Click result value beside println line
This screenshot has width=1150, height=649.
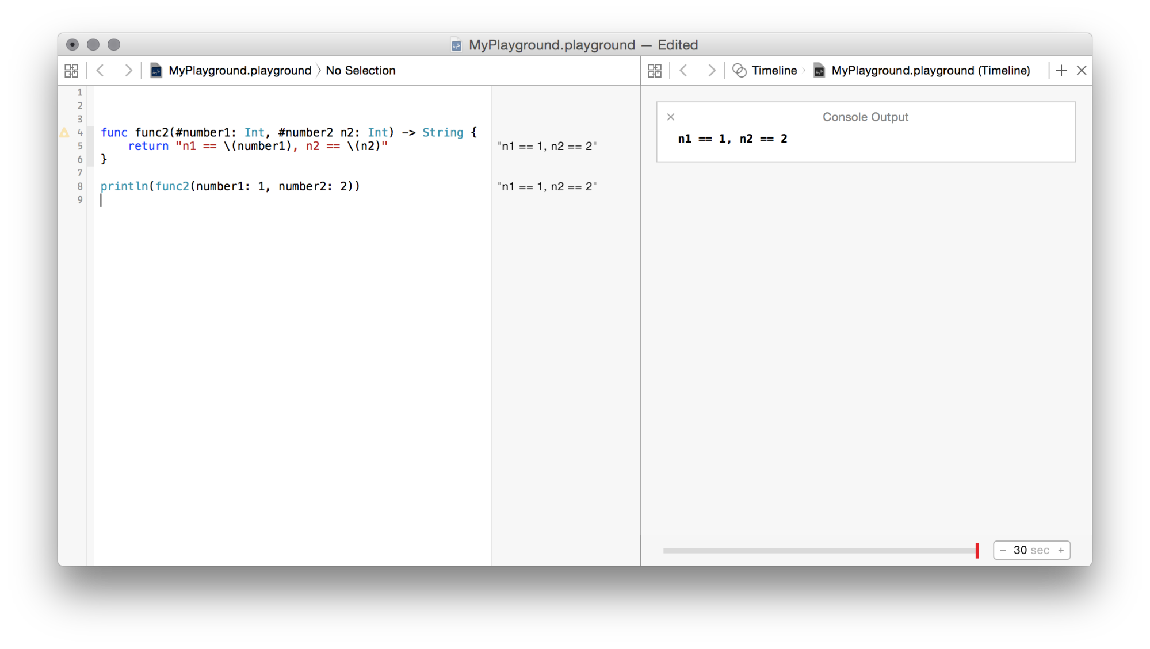click(x=547, y=187)
